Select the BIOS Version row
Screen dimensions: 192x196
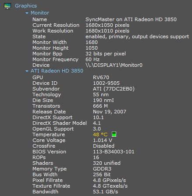[83, 152]
